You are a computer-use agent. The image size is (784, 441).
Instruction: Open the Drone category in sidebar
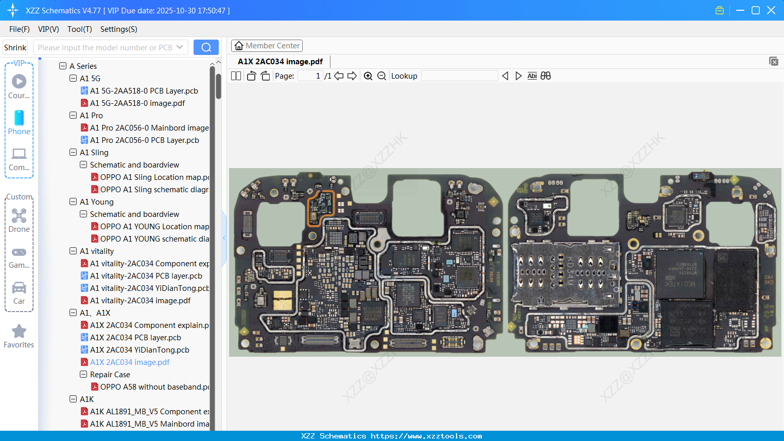[x=19, y=220]
